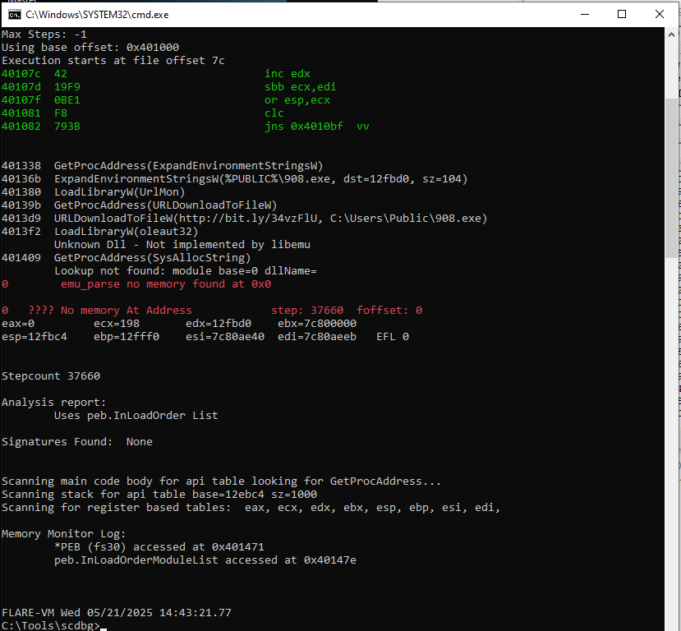681x631 pixels.
Task: Close the cmd.exe window
Action: click(660, 14)
